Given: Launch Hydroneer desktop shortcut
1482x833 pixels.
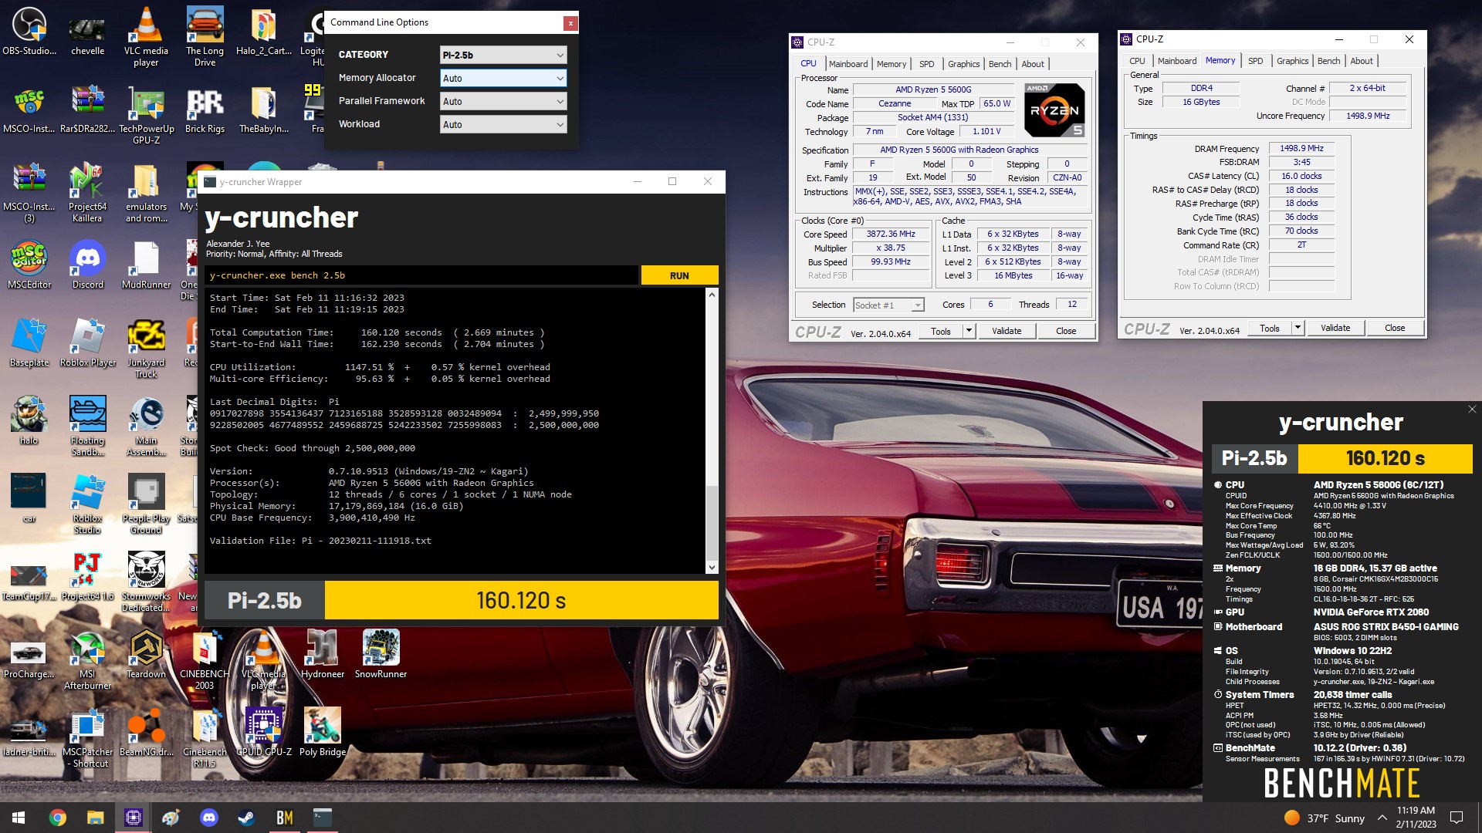Looking at the screenshot, I should tap(322, 654).
